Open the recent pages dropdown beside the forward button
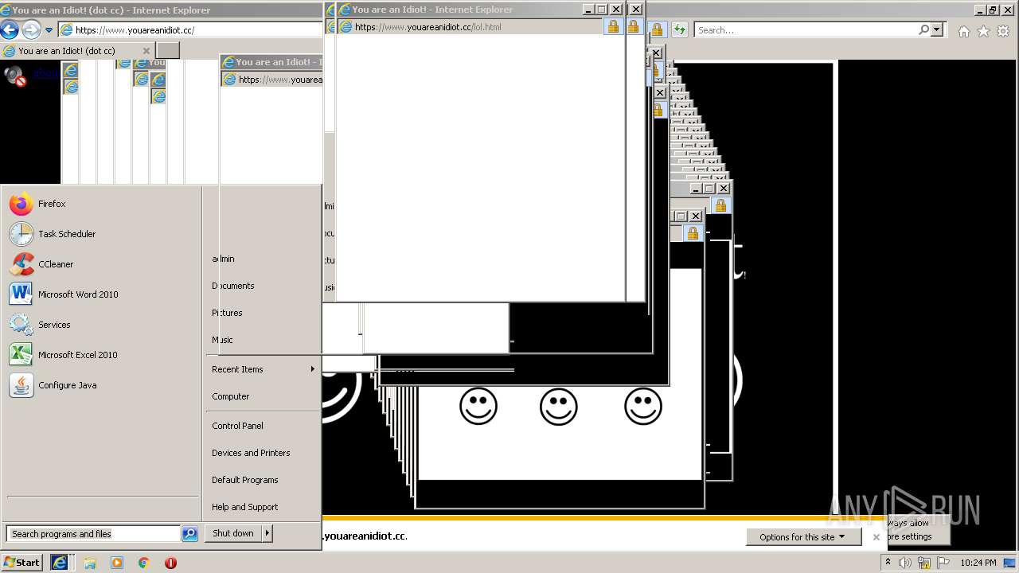The height and width of the screenshot is (573, 1019). tap(49, 30)
